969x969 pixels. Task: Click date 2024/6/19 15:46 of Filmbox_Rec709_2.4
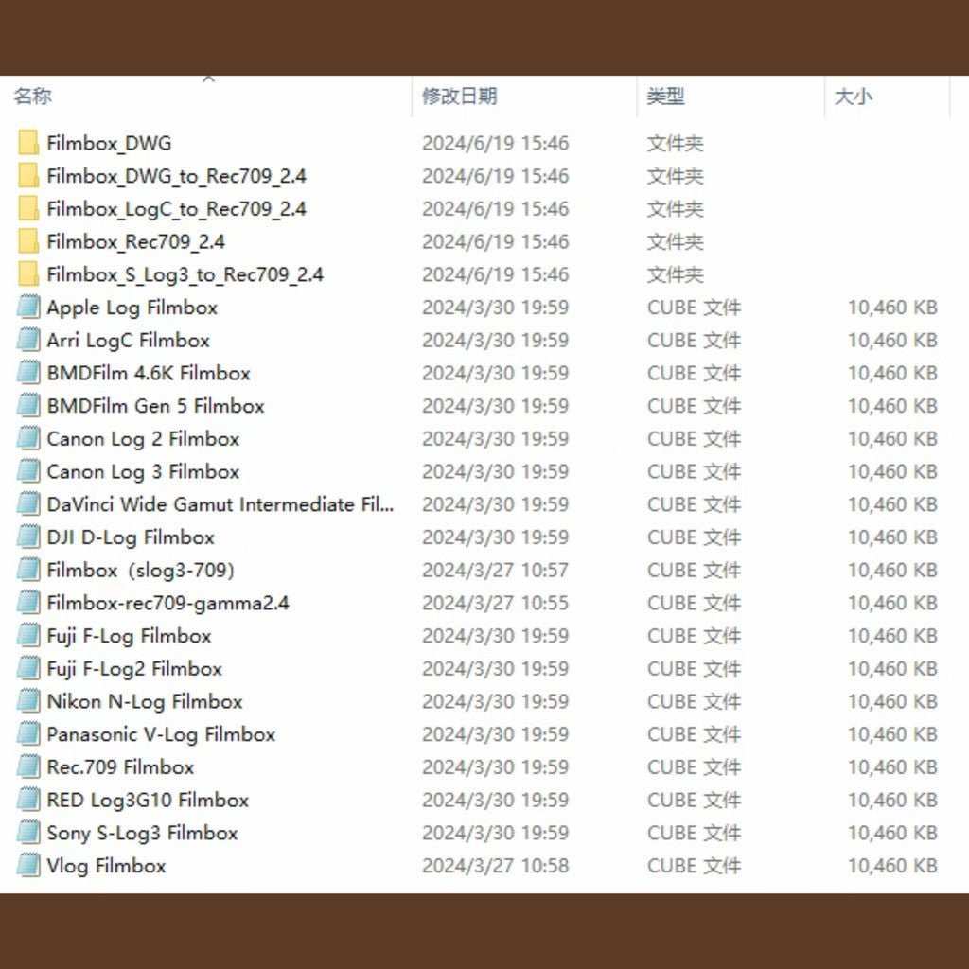point(495,241)
